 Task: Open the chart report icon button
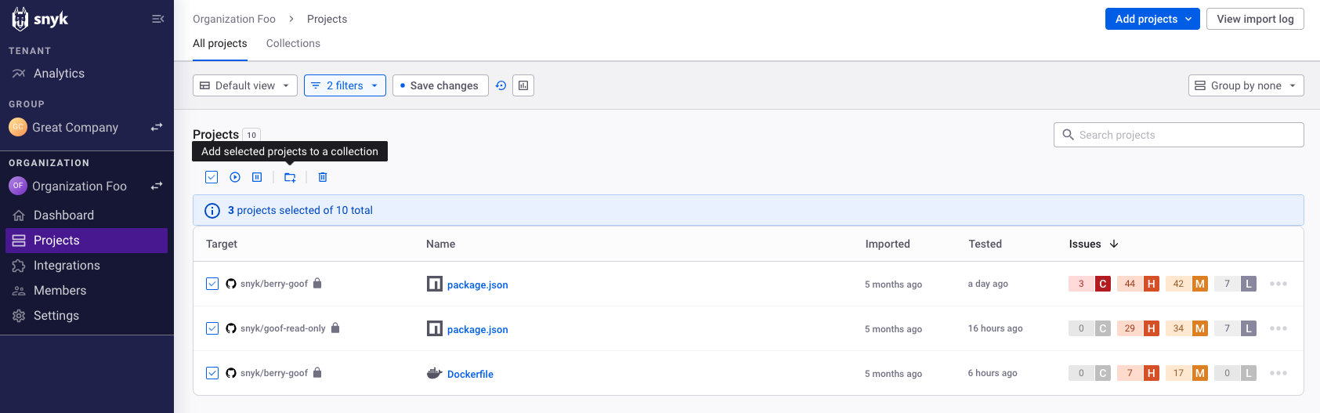[523, 85]
